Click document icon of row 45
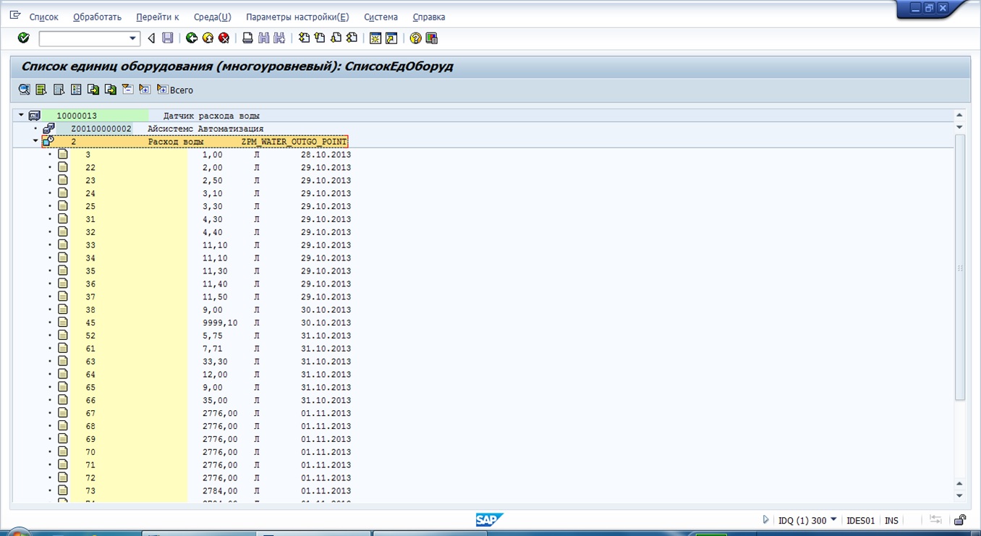Screen dimensions: 981x536 click(63, 322)
